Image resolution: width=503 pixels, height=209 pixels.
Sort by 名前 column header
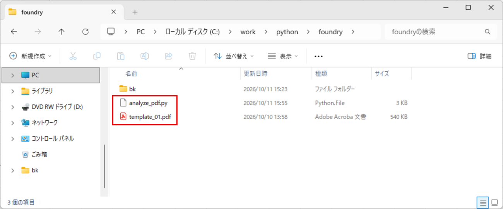pyautogui.click(x=132, y=73)
